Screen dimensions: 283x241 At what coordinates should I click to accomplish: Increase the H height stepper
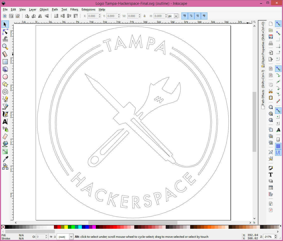pos(166,15)
